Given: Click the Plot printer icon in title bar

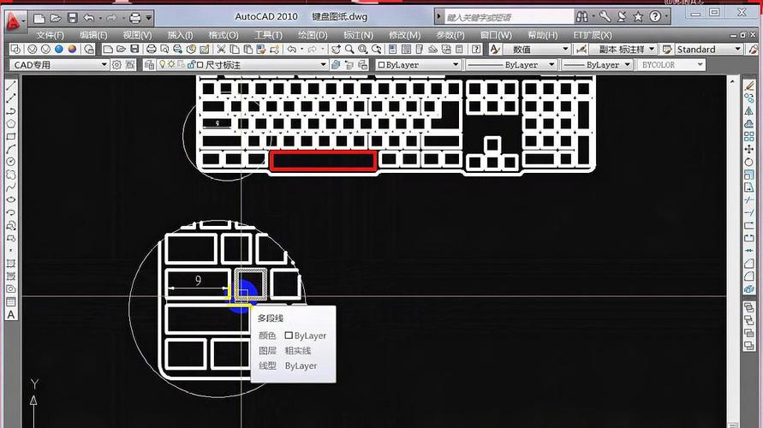Looking at the screenshot, I should coord(134,17).
